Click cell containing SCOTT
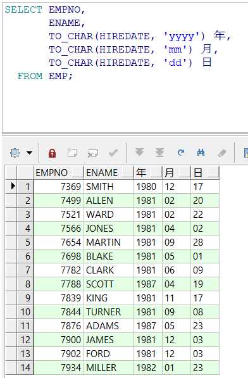 (x=109, y=284)
